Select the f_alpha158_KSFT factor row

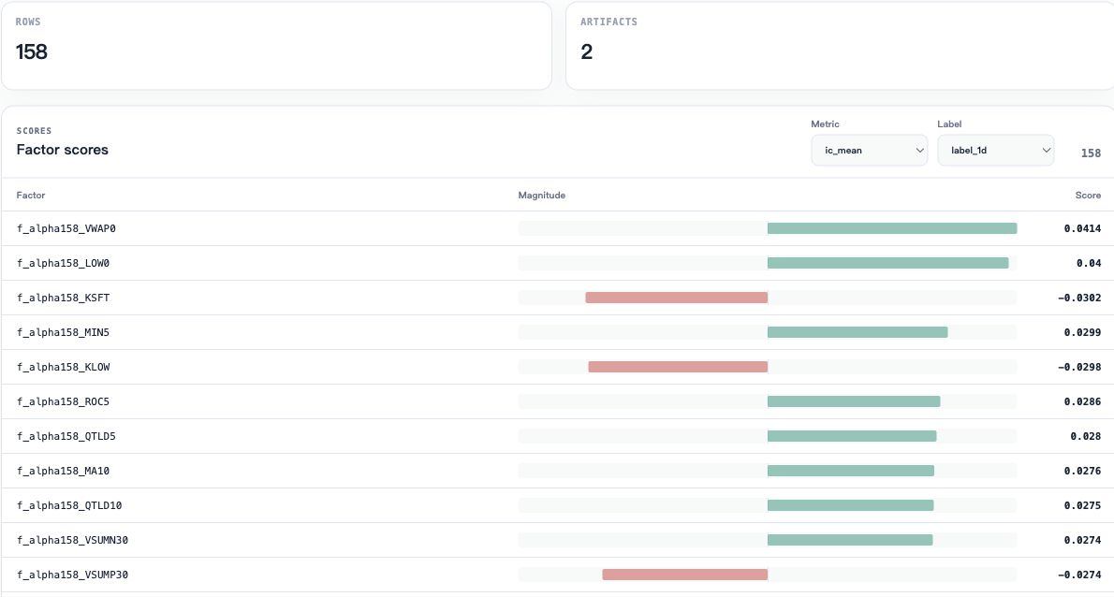click(x=558, y=298)
